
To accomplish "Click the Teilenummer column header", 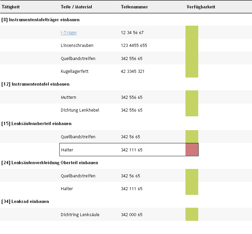I will click(134, 7).
